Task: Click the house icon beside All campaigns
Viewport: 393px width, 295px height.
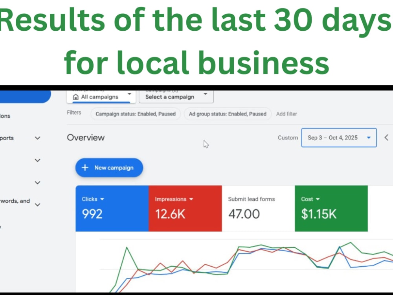Action: point(75,97)
